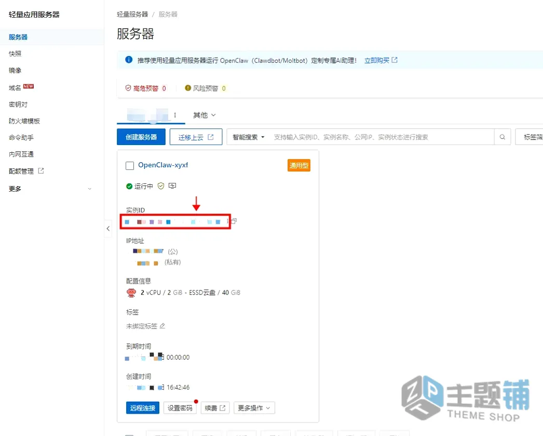This screenshot has height=436, width=543.
Task: Click the 远程连接 button
Action: 143,408
